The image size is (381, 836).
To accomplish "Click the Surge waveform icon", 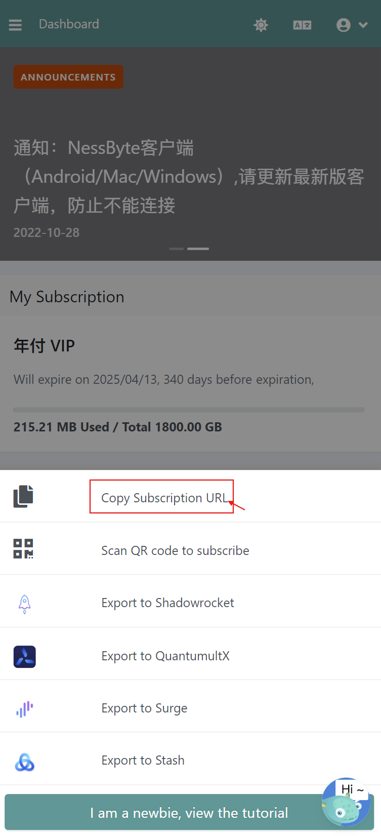I will coord(24,708).
